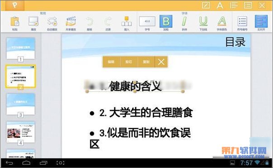273x168 pixels.
Task: Start slideshow with the Play (播放) icon
Action: [x=33, y=22]
